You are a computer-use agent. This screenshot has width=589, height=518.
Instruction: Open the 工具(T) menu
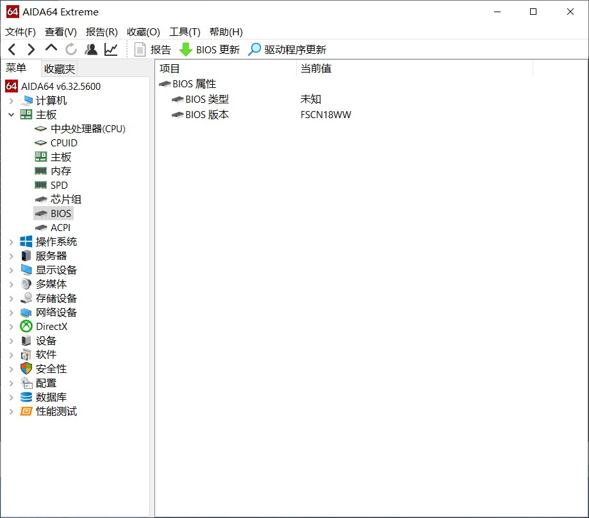185,32
